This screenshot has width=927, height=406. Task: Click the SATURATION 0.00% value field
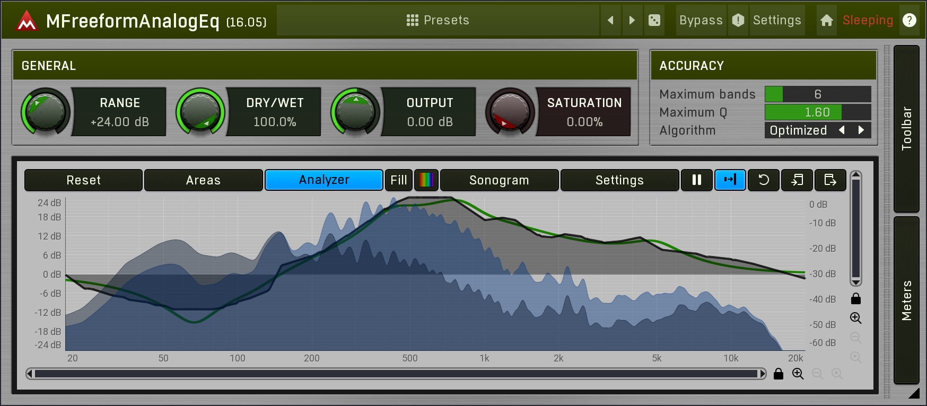tap(584, 112)
